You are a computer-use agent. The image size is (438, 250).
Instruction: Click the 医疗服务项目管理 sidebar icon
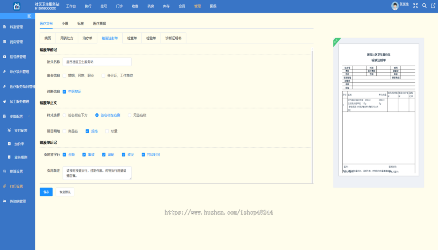click(4, 87)
